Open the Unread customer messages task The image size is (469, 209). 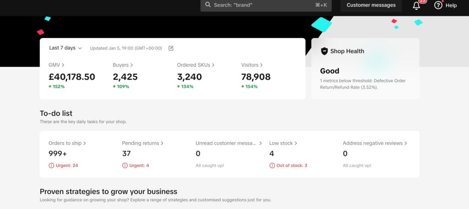point(229,143)
